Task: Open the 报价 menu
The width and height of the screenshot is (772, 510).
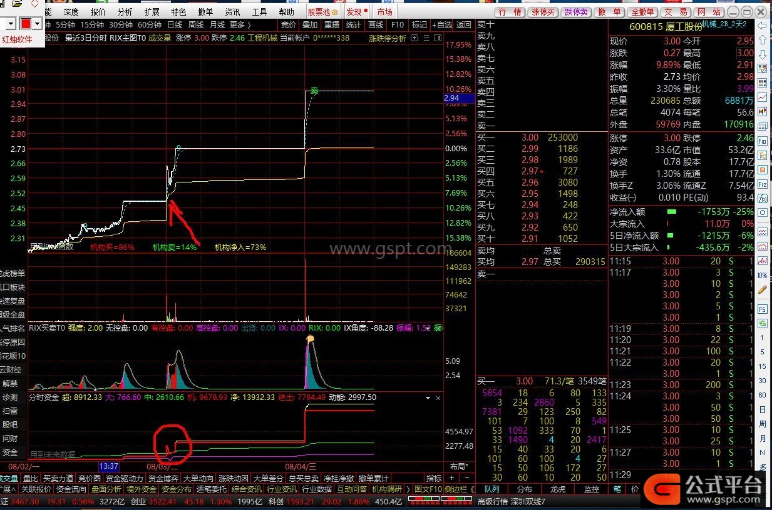Action: click(x=98, y=12)
